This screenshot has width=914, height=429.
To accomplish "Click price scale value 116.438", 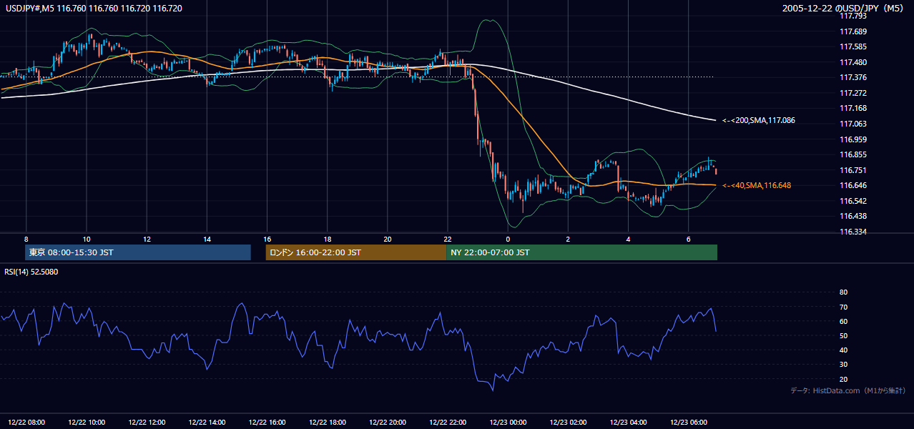I will click(x=853, y=216).
